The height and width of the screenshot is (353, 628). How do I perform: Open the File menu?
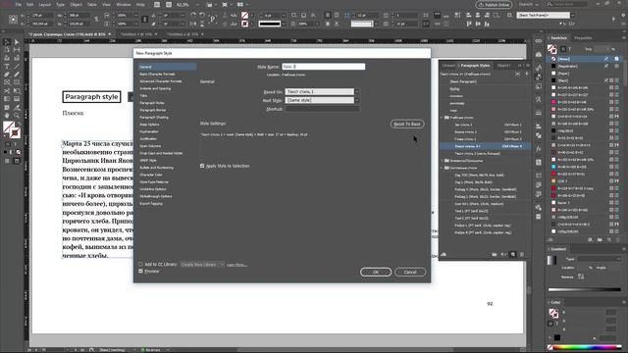tap(19, 4)
